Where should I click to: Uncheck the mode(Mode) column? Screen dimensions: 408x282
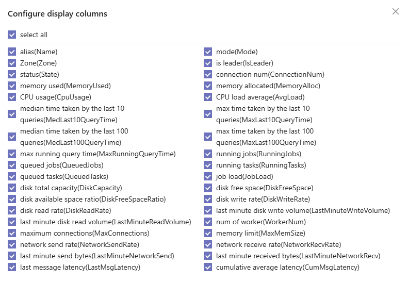[208, 52]
